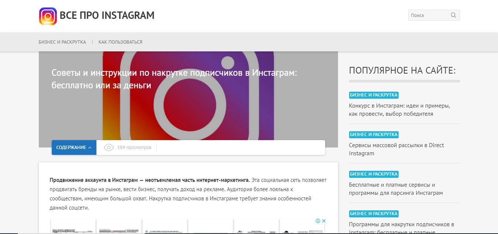498x234 pixels.
Task: Open the ВСЕ ПРО INSTAGRAM site title
Action: tap(107, 16)
